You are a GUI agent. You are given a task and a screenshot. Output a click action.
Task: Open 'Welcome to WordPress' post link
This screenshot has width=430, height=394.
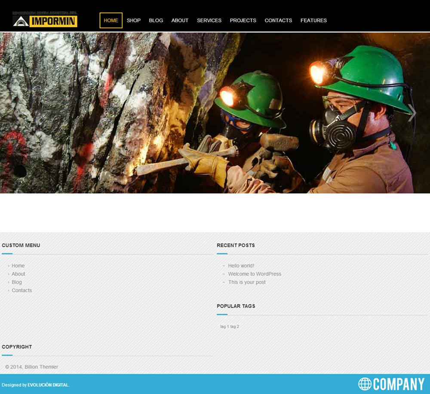pos(255,274)
